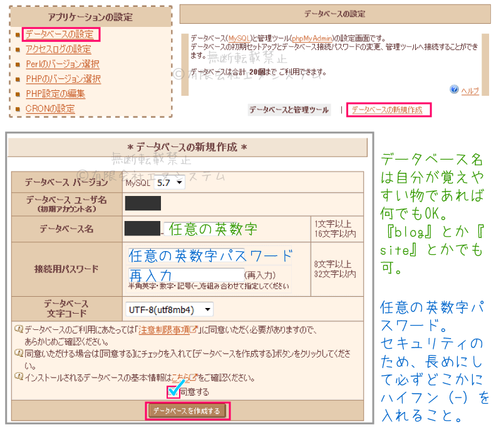This screenshot has width=501, height=432.
Task: Follow the phpMyAdmin link in description
Action: 312,38
